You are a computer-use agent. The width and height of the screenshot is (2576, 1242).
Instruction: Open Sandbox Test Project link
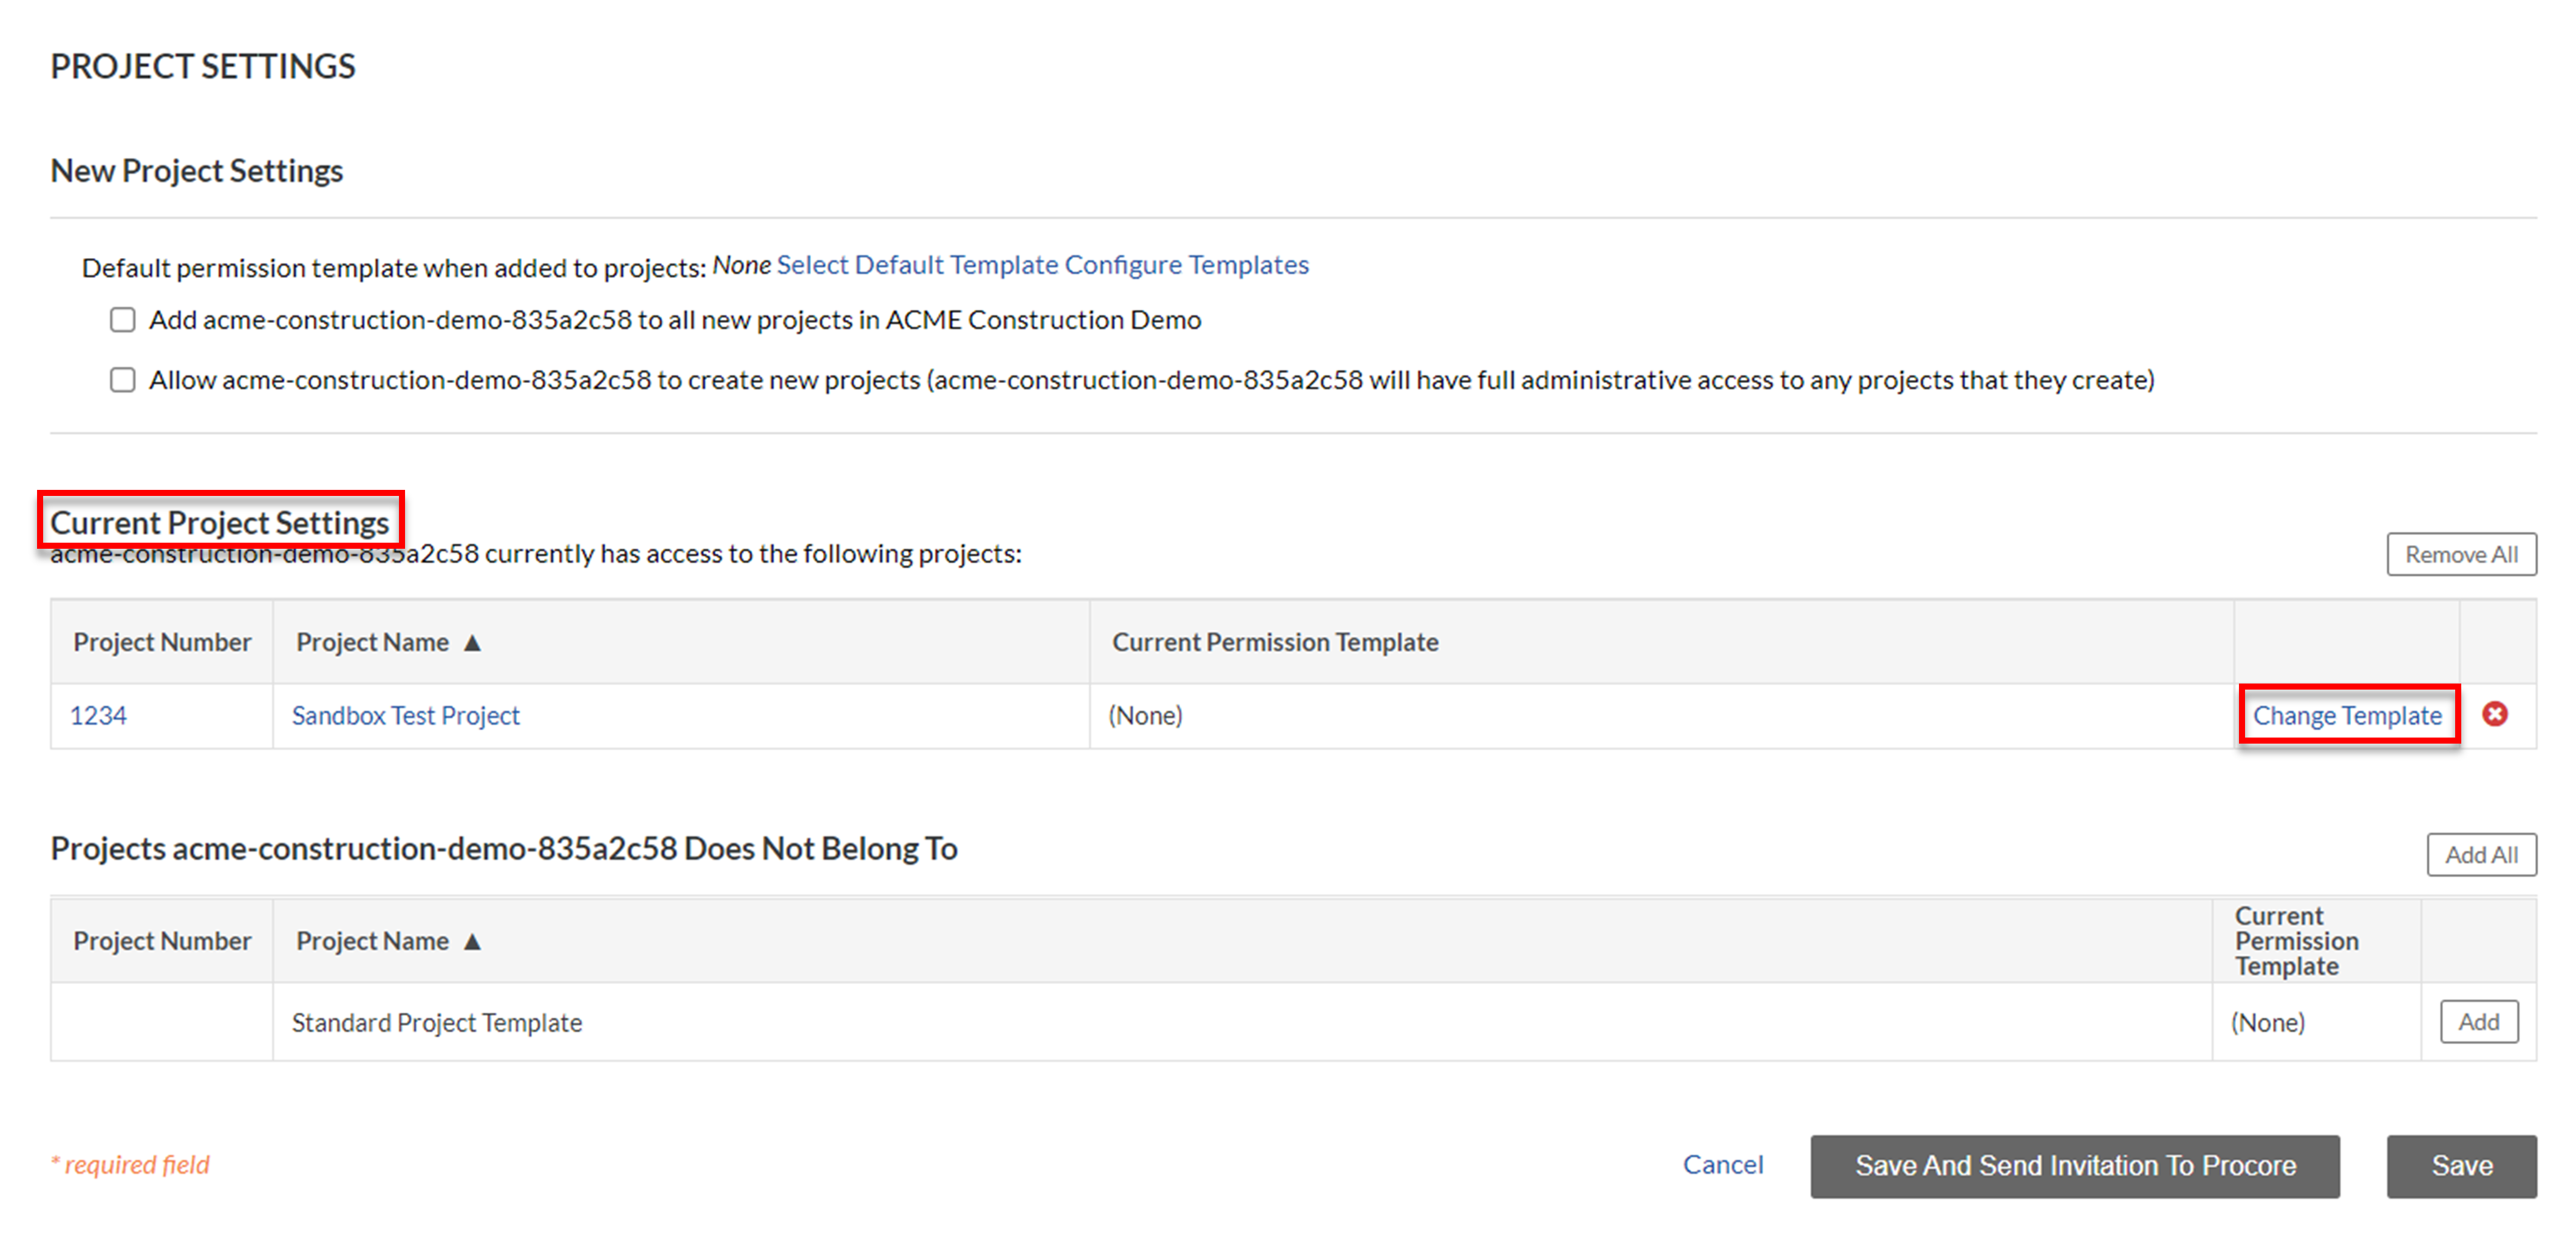click(x=405, y=716)
